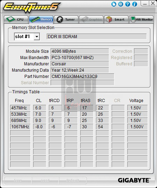This screenshot has width=157, height=188.
Task: Expand the slot #1 dropdown arrow
Action: 37,37
